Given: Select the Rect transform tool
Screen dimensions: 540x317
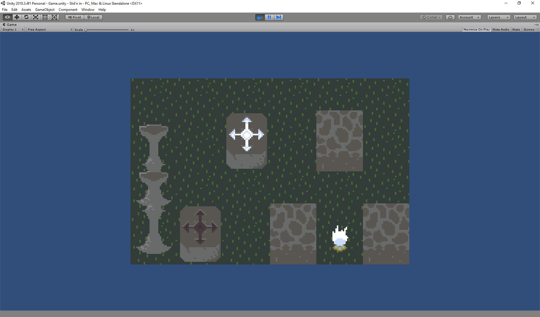Looking at the screenshot, I should point(45,17).
